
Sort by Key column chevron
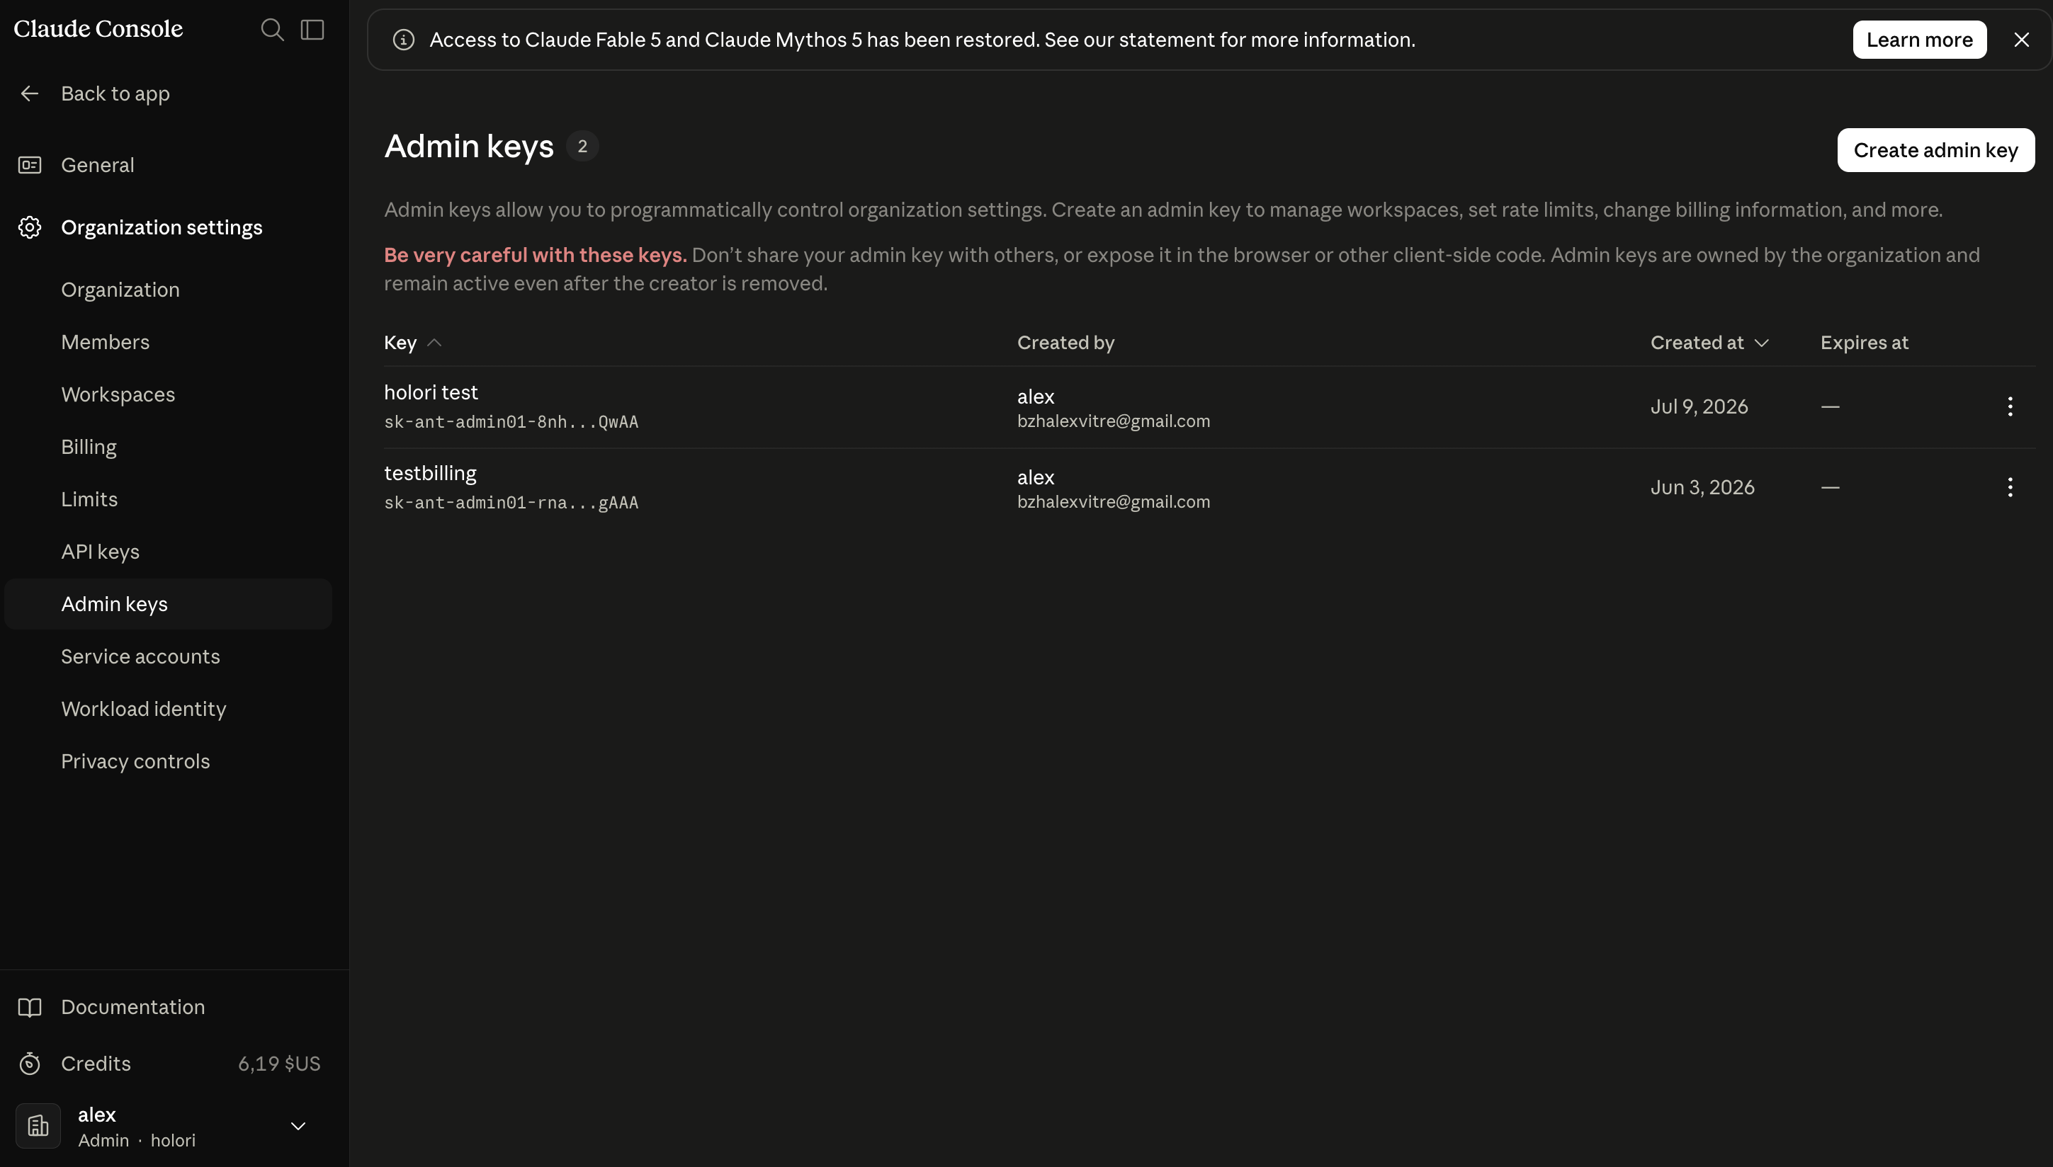click(x=434, y=343)
